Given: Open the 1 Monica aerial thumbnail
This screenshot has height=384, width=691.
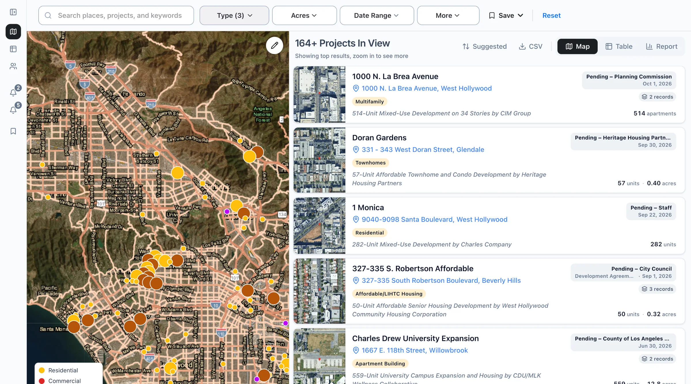Looking at the screenshot, I should pos(319,226).
